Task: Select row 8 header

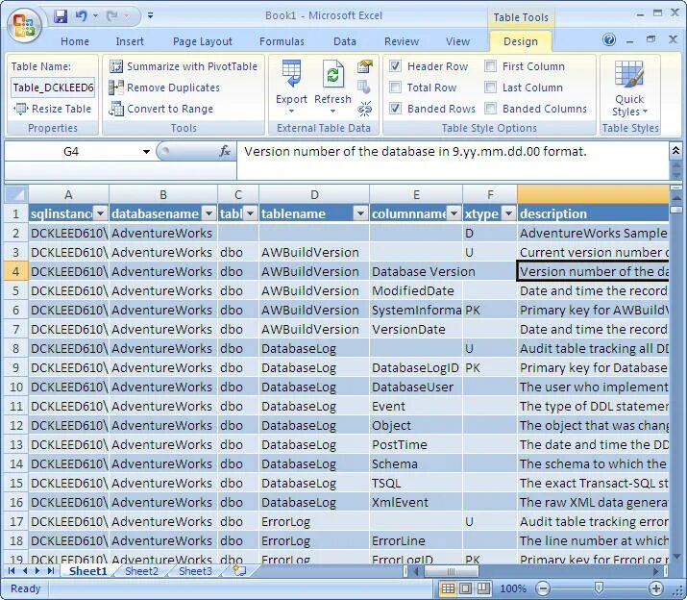Action: (x=16, y=349)
